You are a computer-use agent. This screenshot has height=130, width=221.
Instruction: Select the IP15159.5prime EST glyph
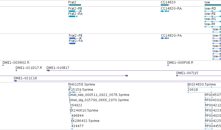click(x=75, y=92)
